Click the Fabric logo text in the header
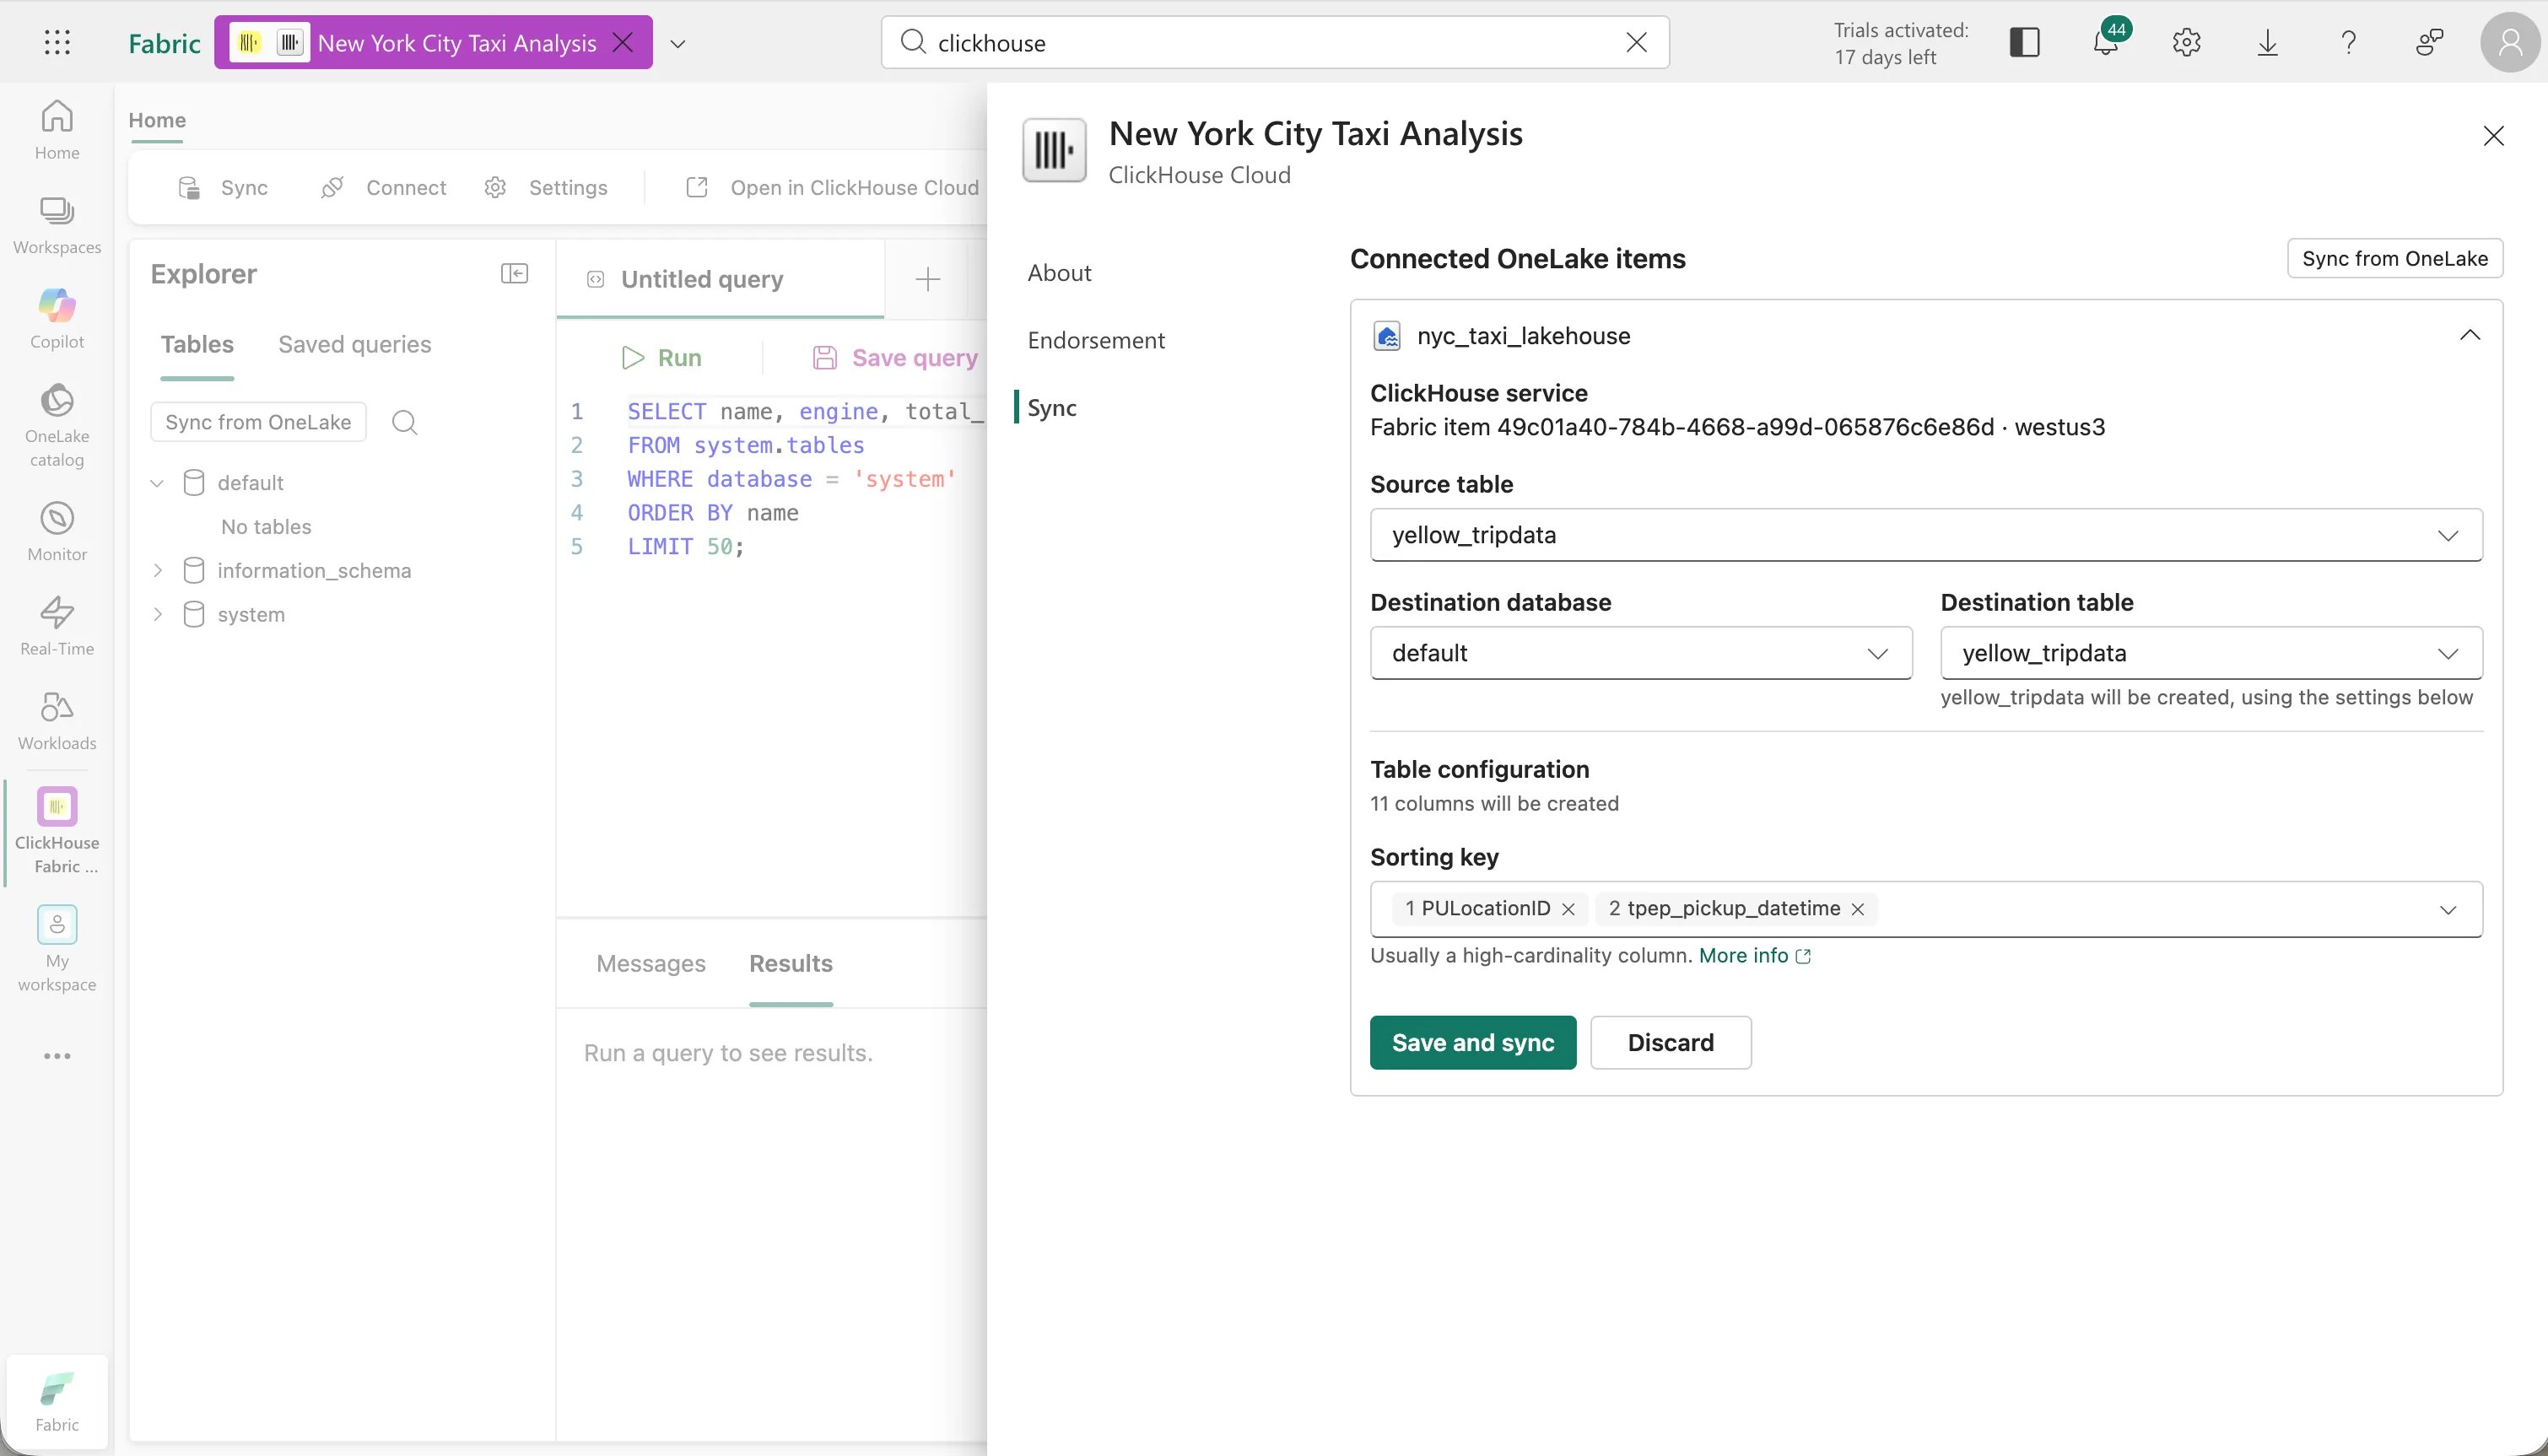This screenshot has width=2548, height=1456. pos(164,43)
